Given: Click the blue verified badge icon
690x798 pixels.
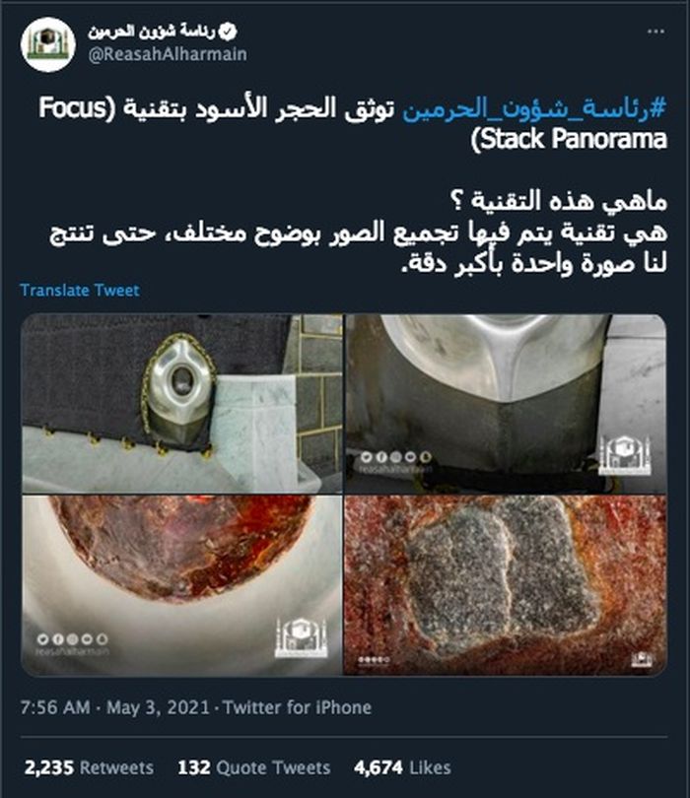Looking at the screenshot, I should point(228,33).
